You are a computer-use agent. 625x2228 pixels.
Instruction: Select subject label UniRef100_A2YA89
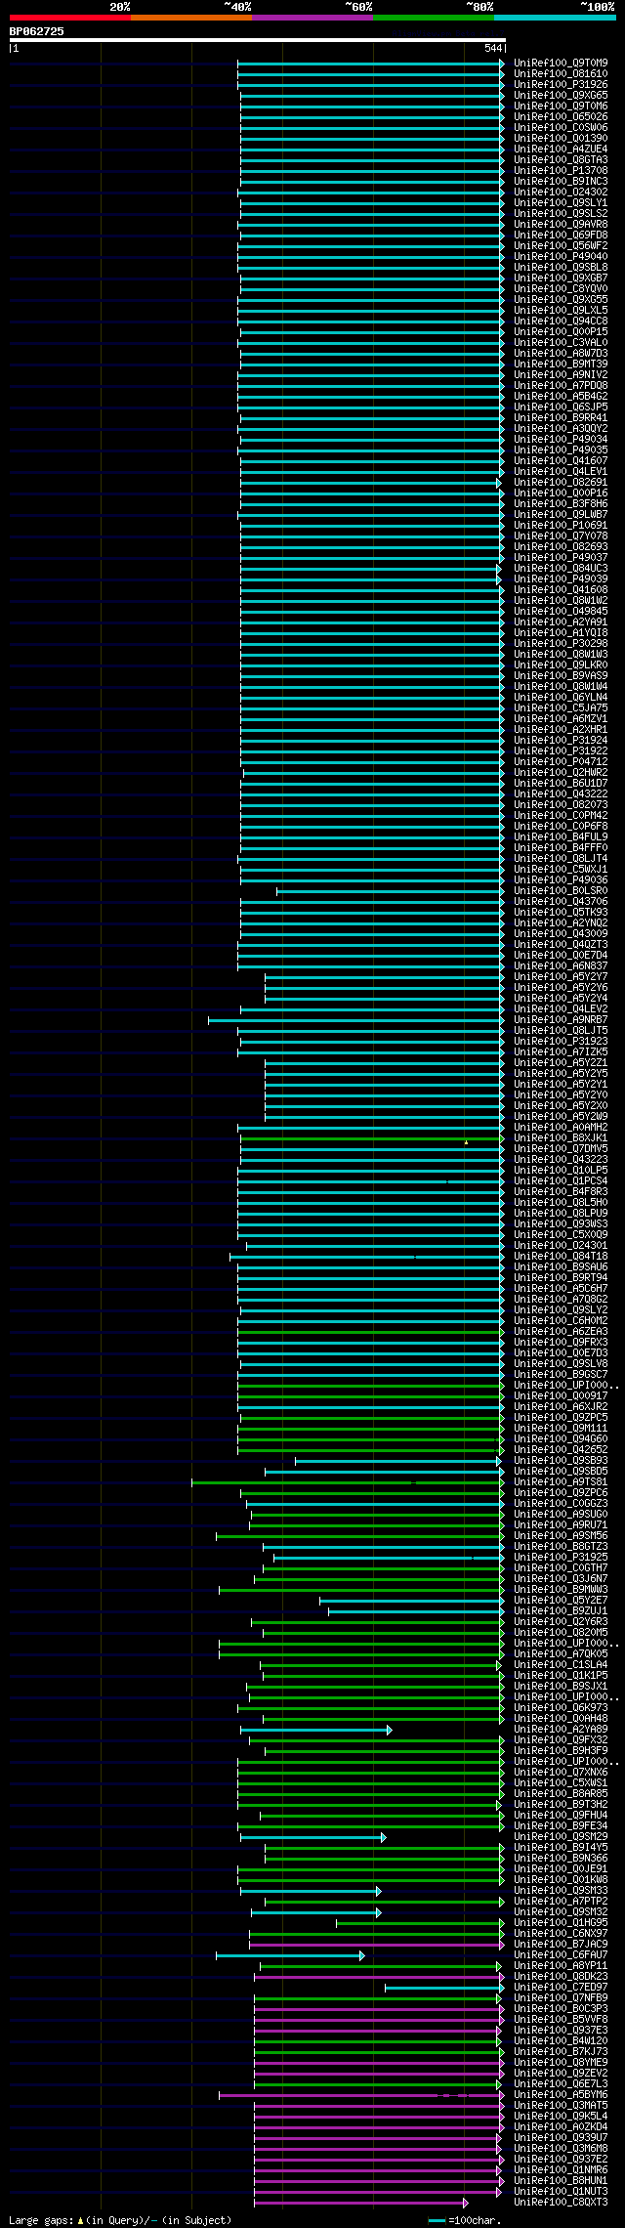point(561,1729)
